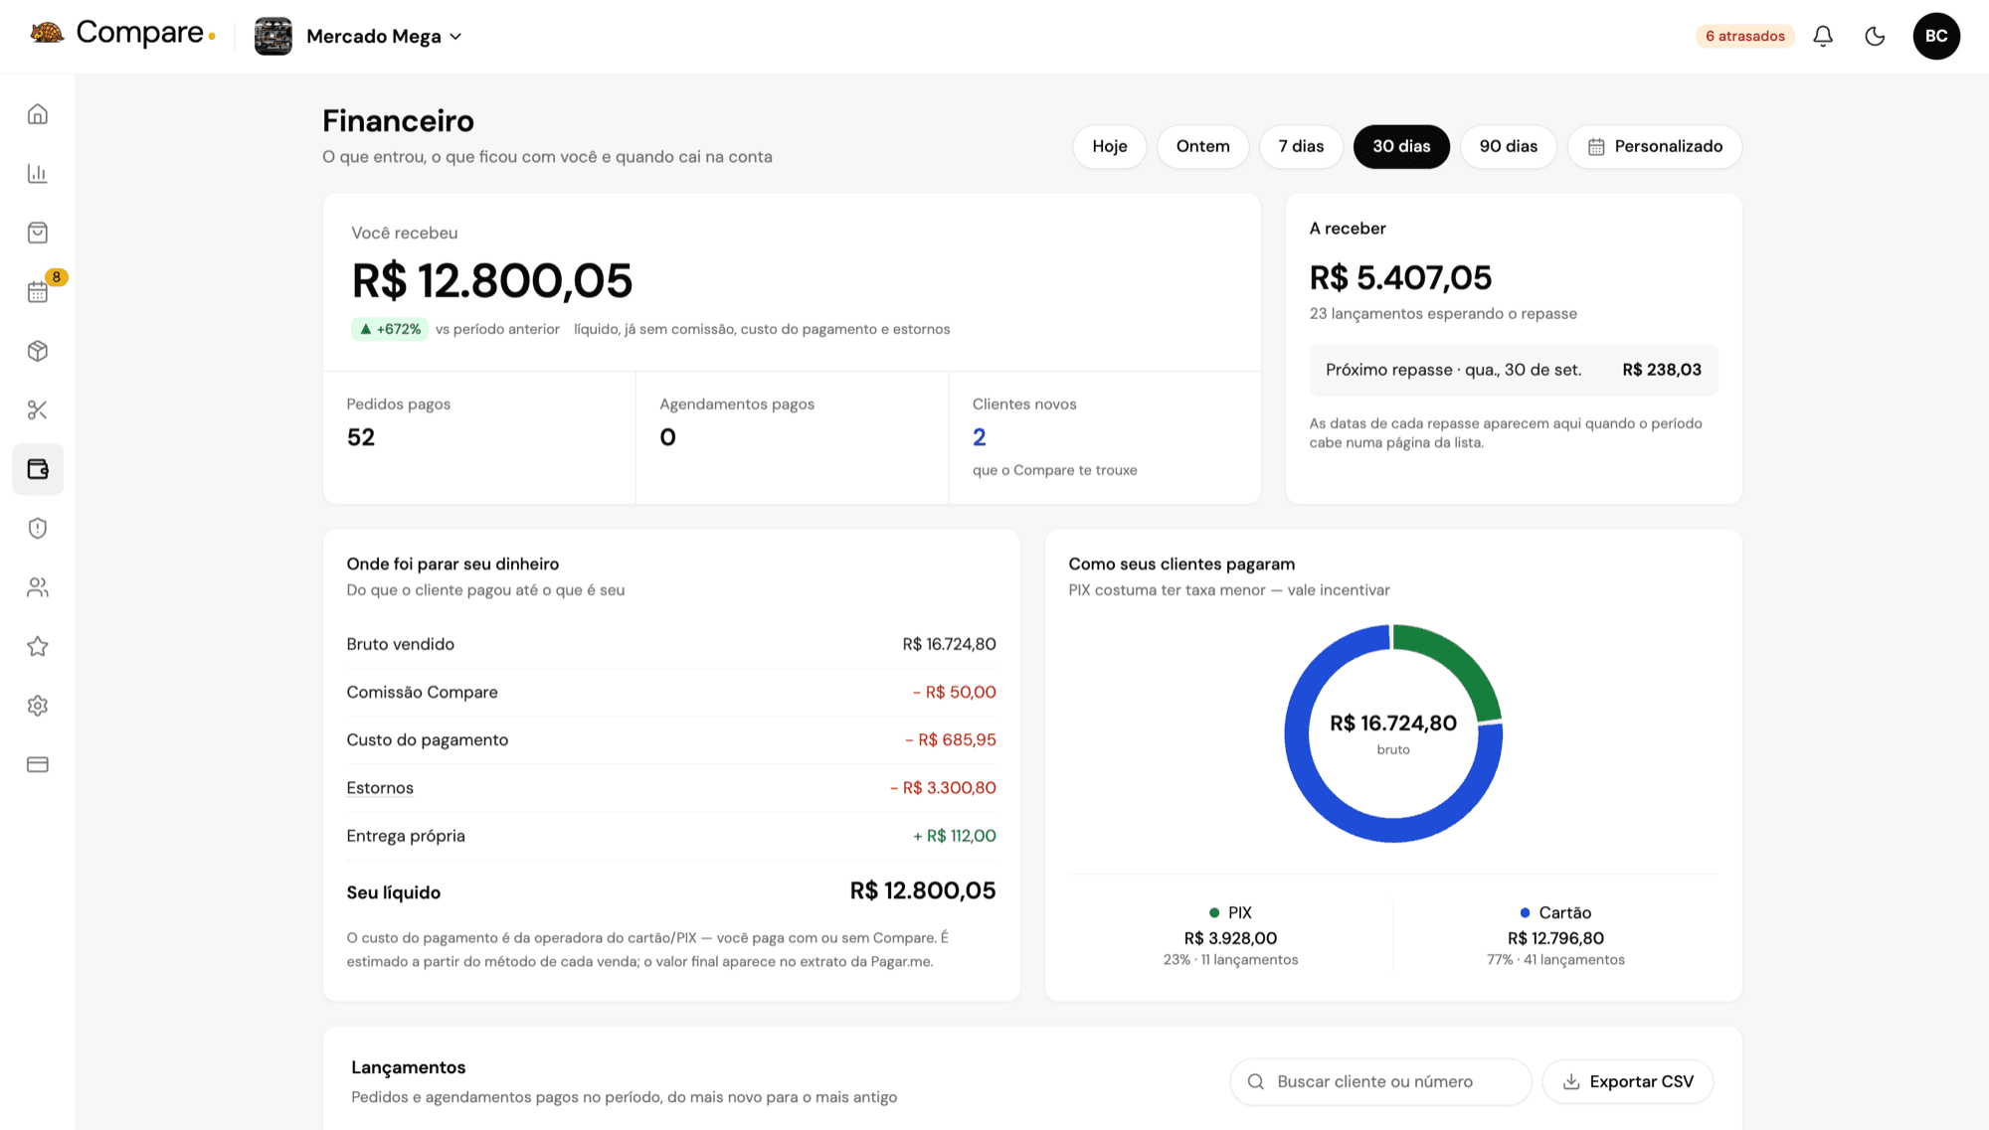Viewport: 1989px width, 1130px height.
Task: Select the wallet Financeiro sidebar icon
Action: click(38, 469)
